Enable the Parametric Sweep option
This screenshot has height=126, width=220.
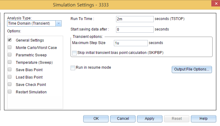pyautogui.click(x=10, y=55)
